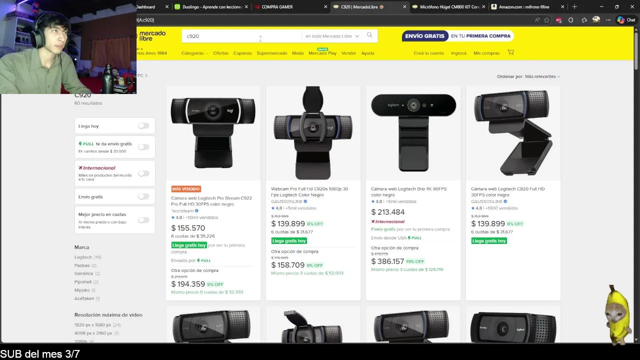Open a new browser tab

coord(574,7)
